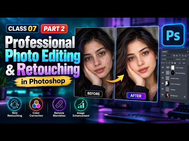Lock transparent pixels icon
189x141 pixels.
pos(166,63)
